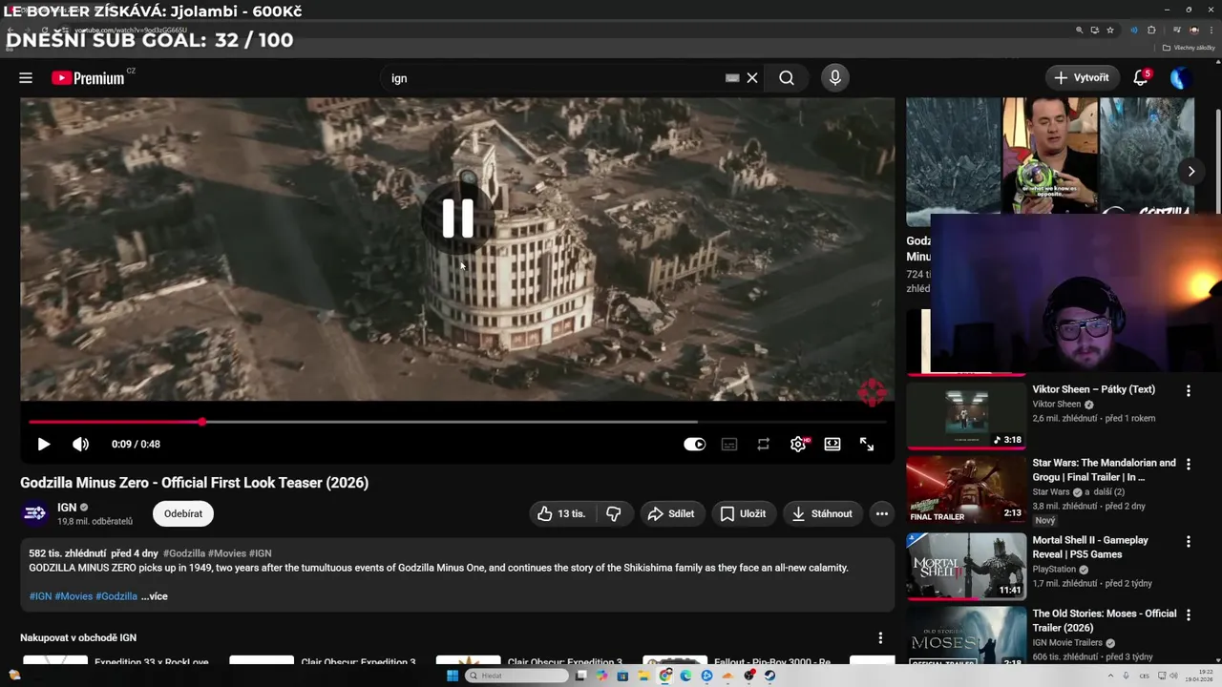Screen dimensions: 1222x687
Task: Open options for the Star Wars trailer
Action: click(x=1189, y=464)
